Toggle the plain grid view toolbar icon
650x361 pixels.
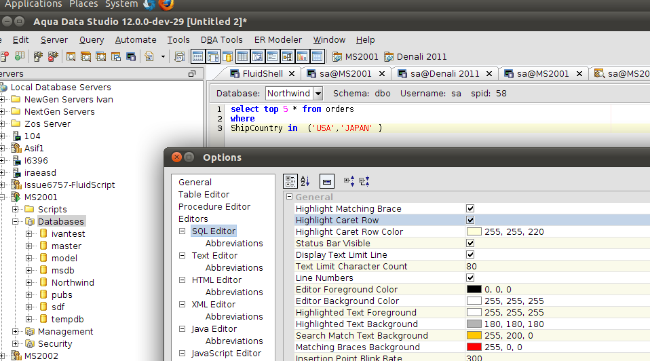(x=242, y=56)
